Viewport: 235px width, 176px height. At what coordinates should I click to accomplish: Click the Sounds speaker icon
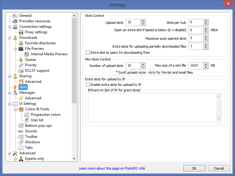[x=21, y=131]
